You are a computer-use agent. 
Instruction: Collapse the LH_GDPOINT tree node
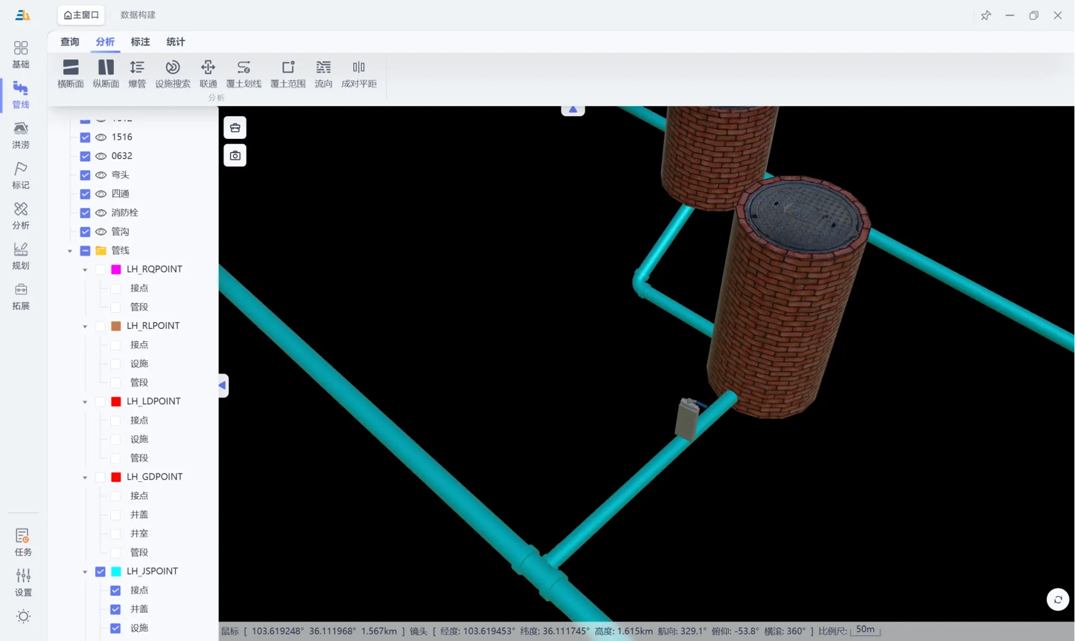pos(85,477)
